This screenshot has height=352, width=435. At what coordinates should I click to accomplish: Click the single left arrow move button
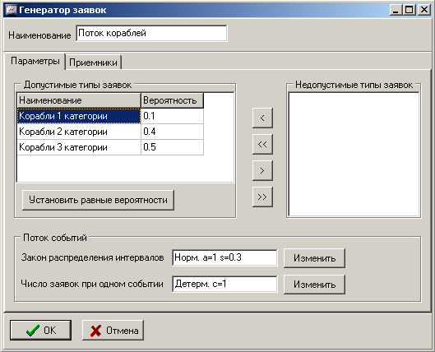point(262,118)
